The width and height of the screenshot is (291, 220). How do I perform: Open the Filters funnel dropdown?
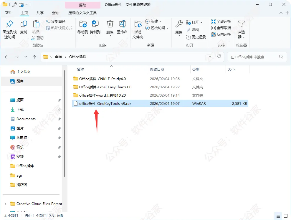[241, 29]
